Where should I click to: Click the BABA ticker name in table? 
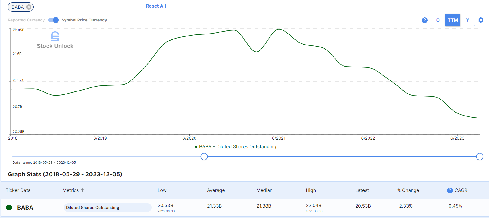coord(25,208)
